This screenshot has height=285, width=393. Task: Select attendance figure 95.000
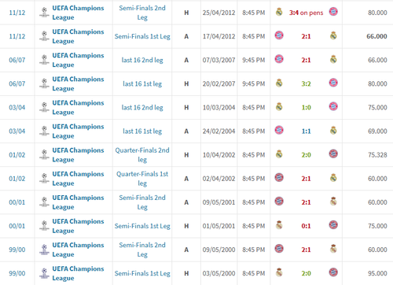[x=377, y=273]
